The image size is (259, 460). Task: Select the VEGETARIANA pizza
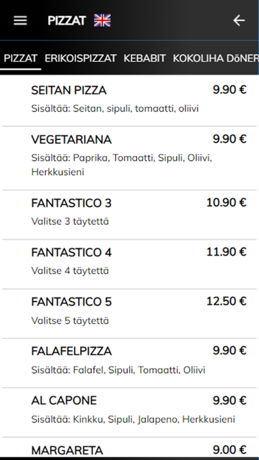129,158
